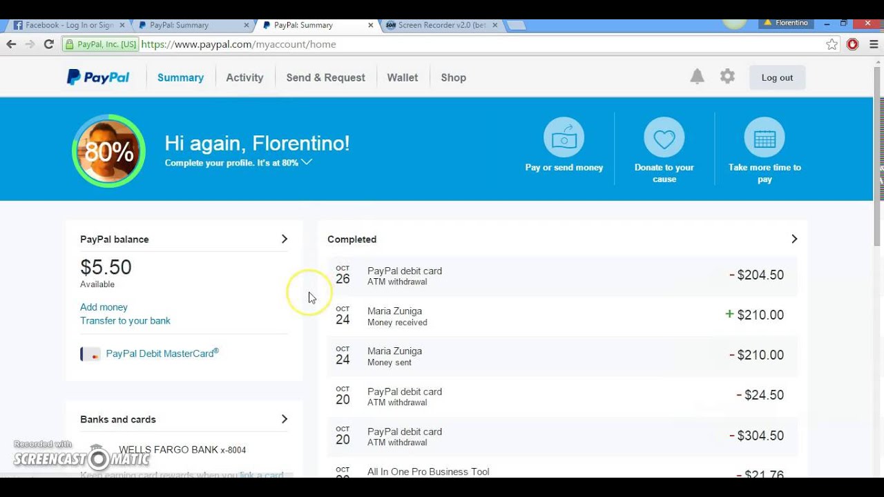Open the Send & Request menu
The image size is (884, 497).
(x=325, y=77)
